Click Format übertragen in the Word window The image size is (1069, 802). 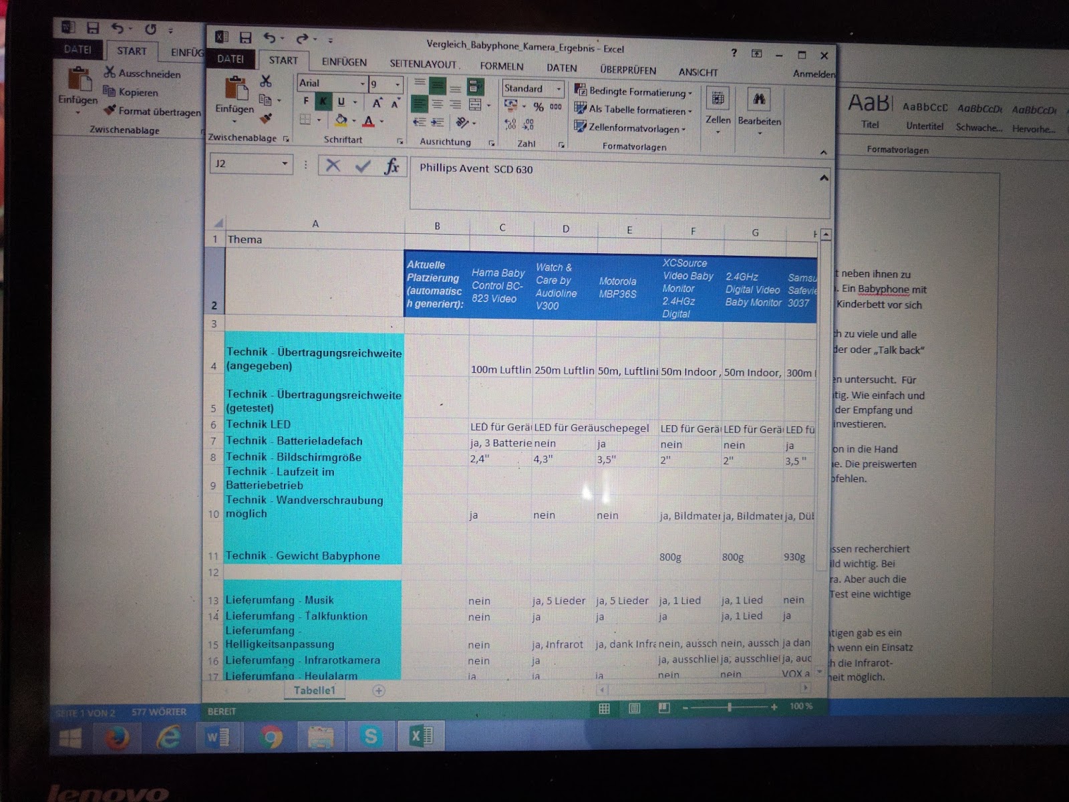pyautogui.click(x=152, y=111)
